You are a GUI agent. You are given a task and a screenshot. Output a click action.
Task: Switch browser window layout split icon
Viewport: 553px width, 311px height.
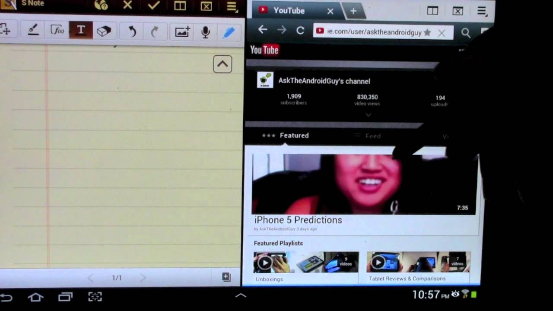(432, 11)
